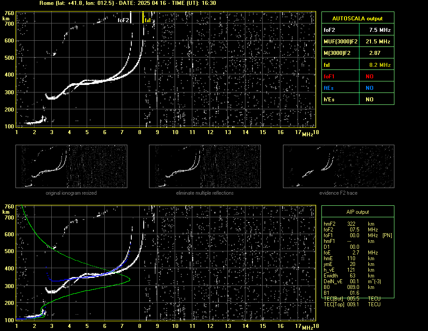The width and height of the screenshot is (428, 331).
Task: Select the white NO value for h'Es
Action: (370, 100)
